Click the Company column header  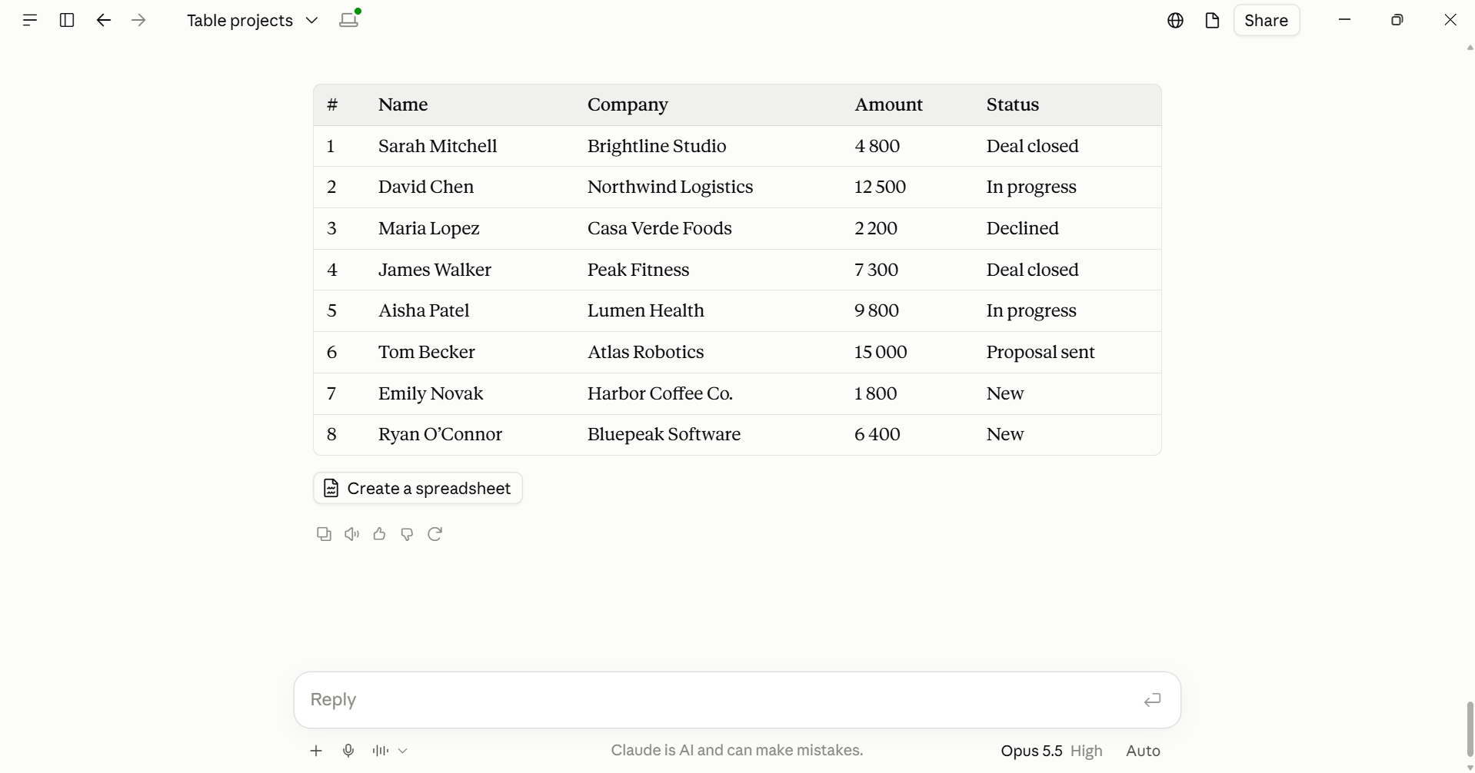coord(628,105)
